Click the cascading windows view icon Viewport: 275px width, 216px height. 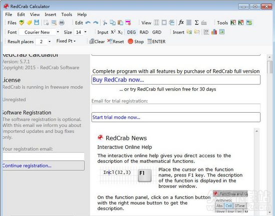pos(172,23)
